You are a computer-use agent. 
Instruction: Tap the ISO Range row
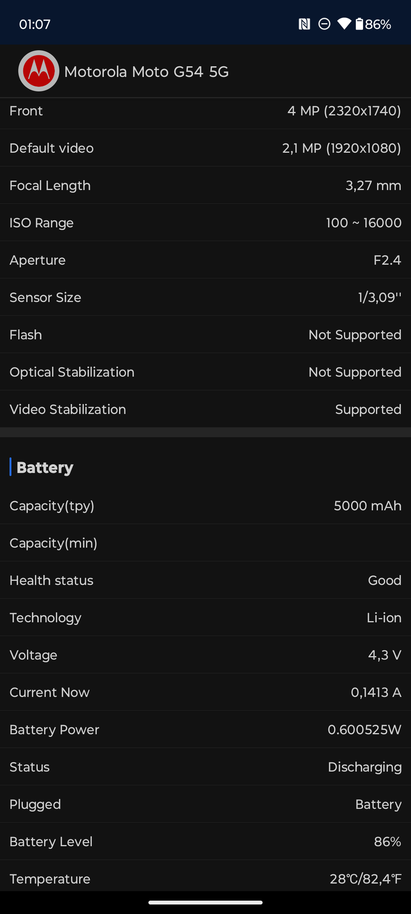pos(205,223)
